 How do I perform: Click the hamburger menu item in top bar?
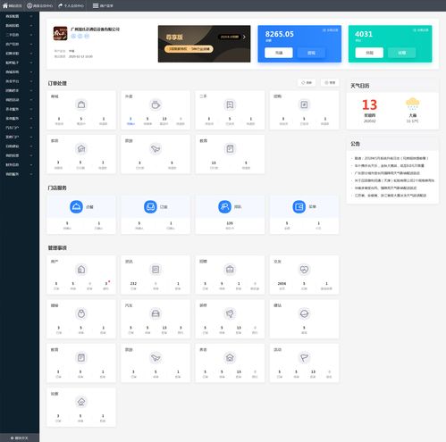(103, 5)
